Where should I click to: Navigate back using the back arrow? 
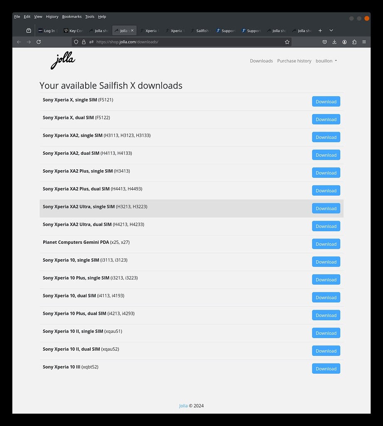19,42
